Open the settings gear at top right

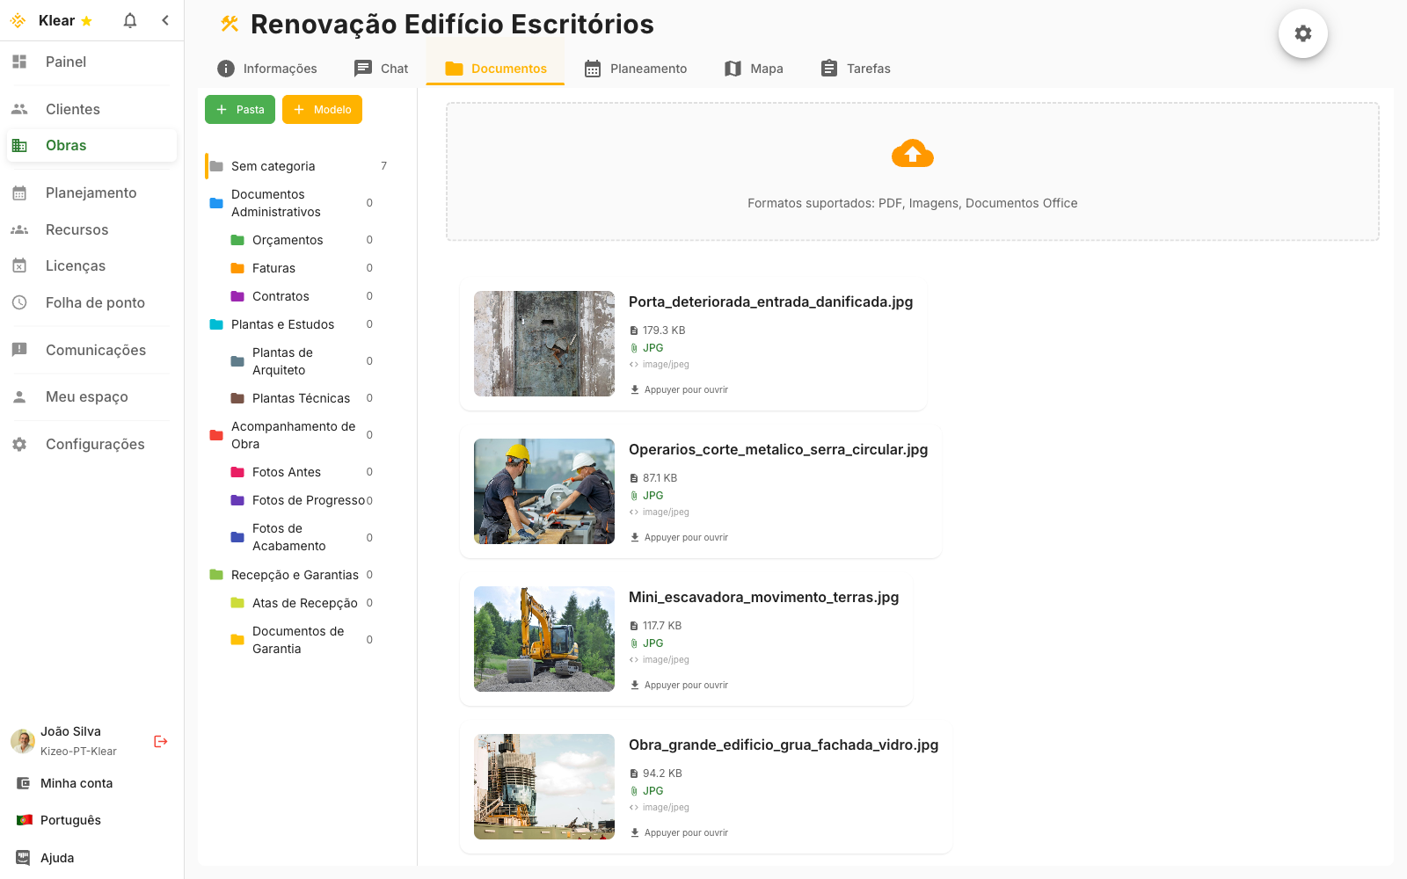tap(1303, 33)
